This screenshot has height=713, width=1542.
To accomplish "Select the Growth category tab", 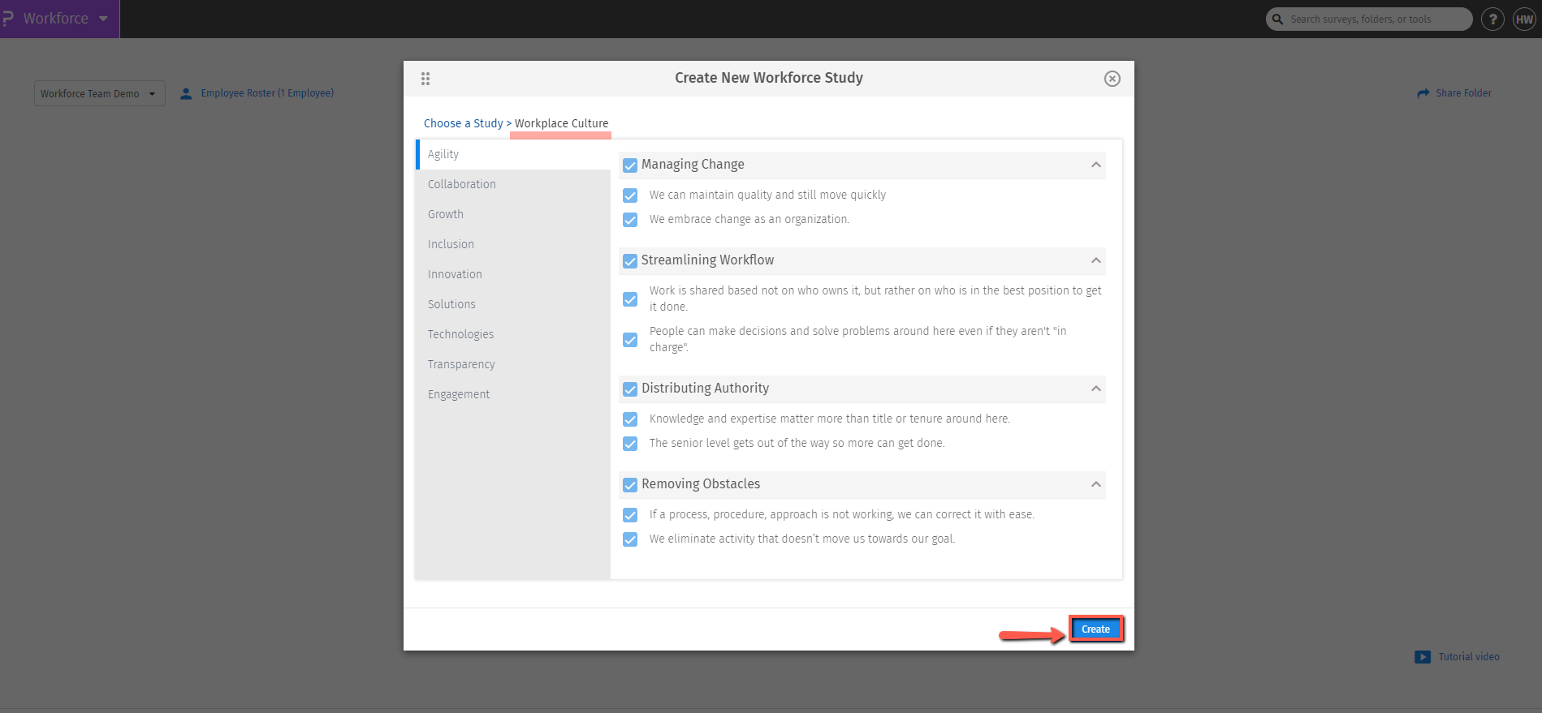I will (x=513, y=214).
